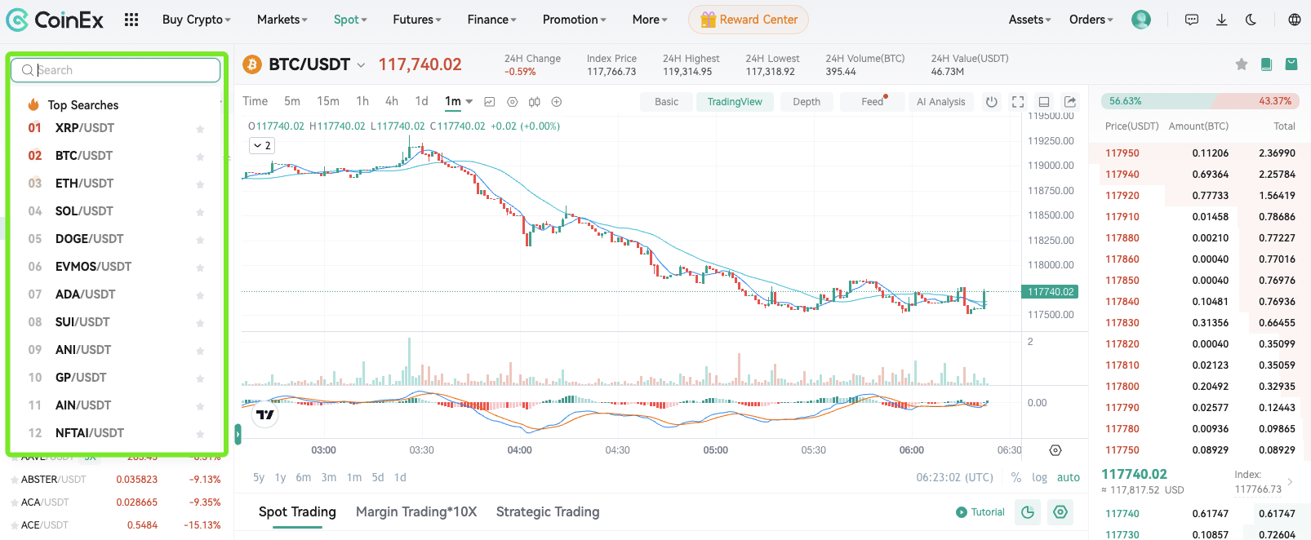Toggle percent scale on chart
The width and height of the screenshot is (1311, 540).
click(x=1016, y=477)
